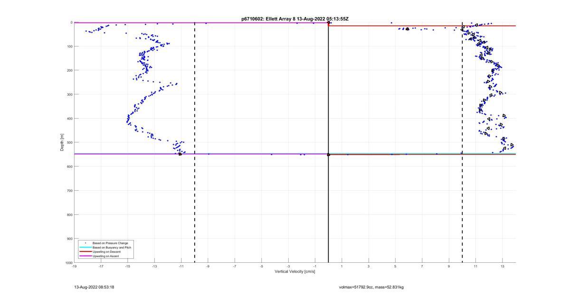This screenshot has height=295, width=570.
Task: Click the magenta line sample in the legend
Action: click(85, 256)
